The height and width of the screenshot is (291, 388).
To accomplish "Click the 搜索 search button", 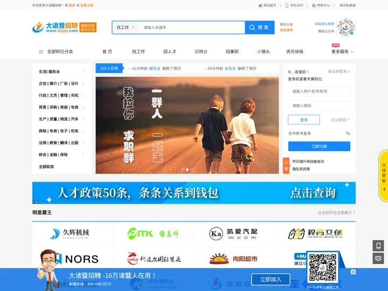I will tap(260, 27).
